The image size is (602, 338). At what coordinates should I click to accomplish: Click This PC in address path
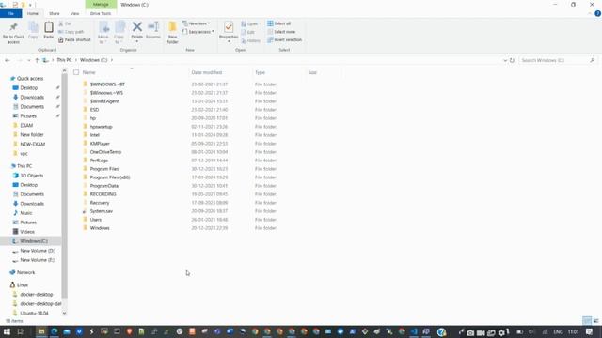[x=64, y=60]
